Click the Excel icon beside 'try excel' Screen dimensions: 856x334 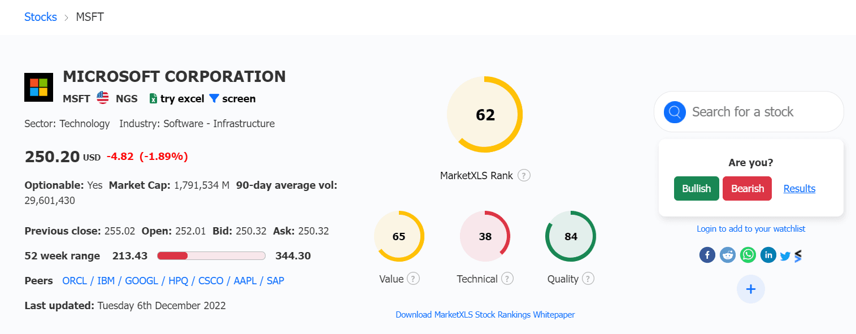tap(153, 98)
